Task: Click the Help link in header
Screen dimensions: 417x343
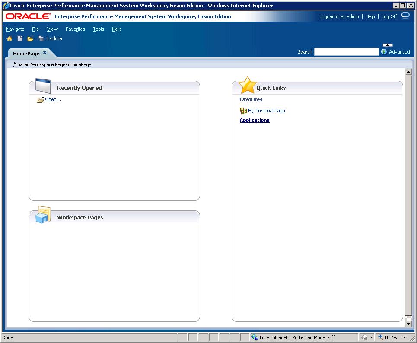Action: [x=370, y=16]
